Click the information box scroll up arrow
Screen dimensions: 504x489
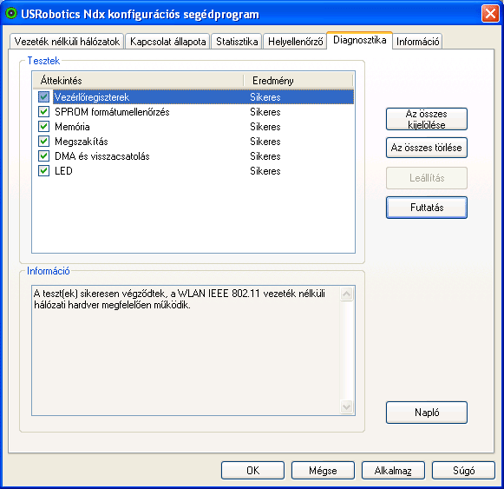(x=346, y=294)
